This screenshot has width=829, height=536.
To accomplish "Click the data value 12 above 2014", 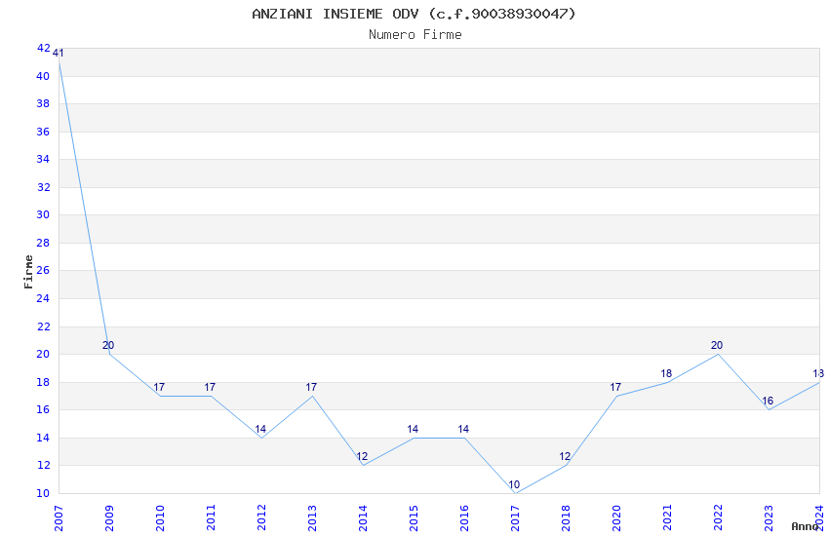I will [362, 456].
